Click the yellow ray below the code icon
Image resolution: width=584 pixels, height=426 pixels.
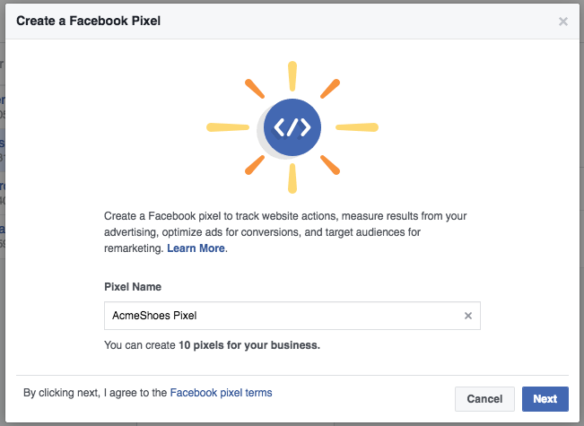click(292, 178)
